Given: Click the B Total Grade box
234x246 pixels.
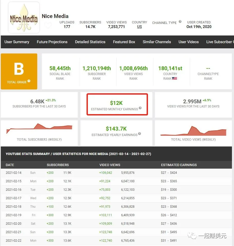Looking at the screenshot, I should (19, 71).
